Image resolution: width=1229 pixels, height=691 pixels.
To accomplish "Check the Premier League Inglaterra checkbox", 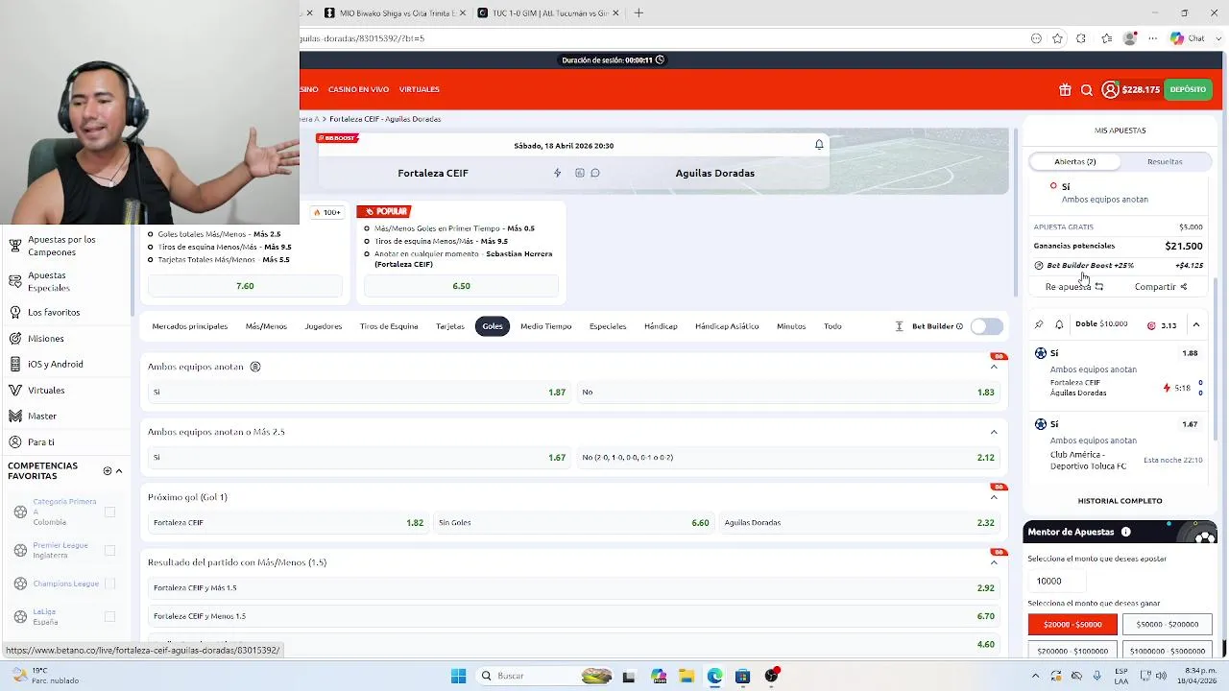I will [x=109, y=550].
